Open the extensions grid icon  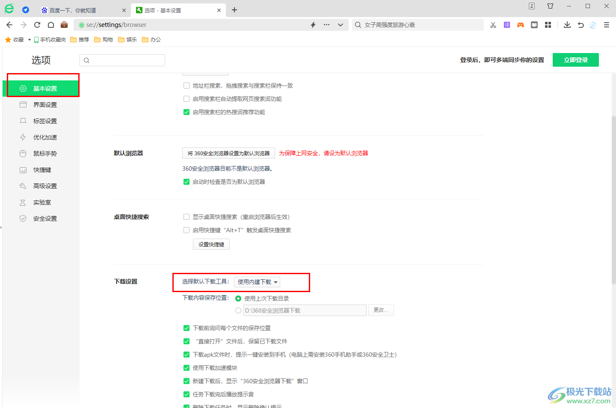pos(548,25)
